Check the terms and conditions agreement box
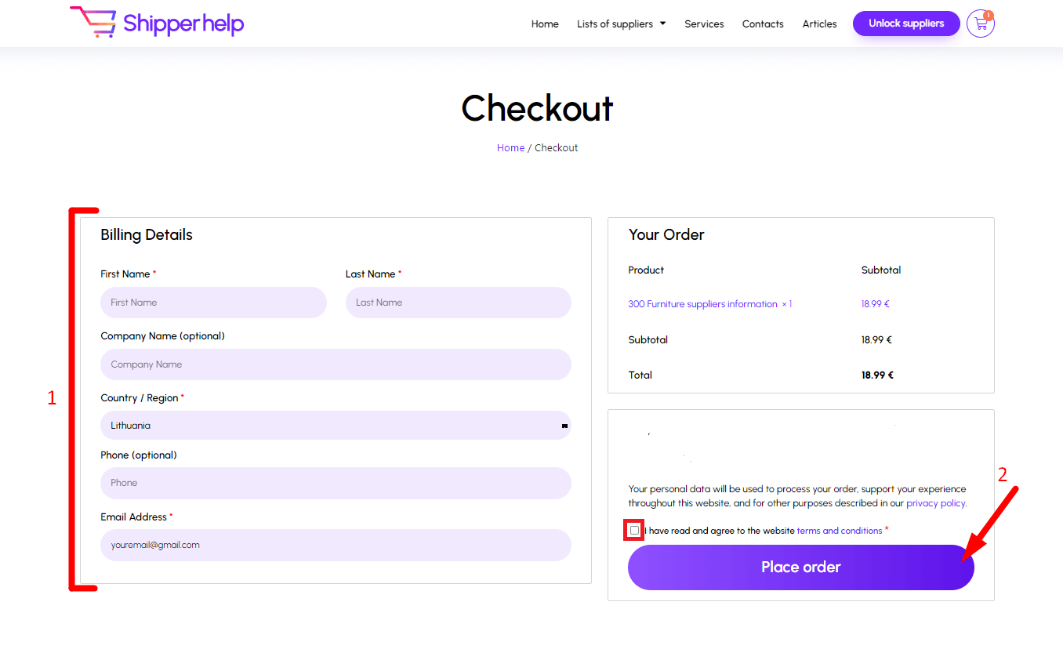 (634, 531)
